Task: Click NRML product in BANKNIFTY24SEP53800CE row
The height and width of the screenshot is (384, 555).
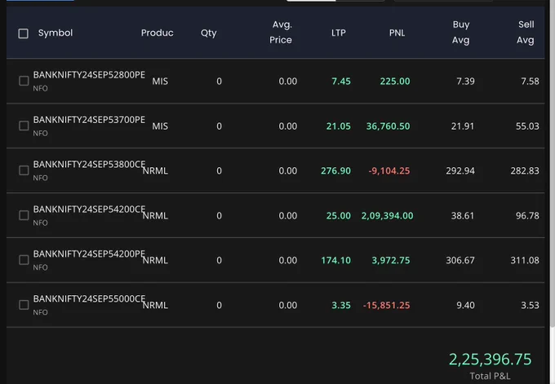Action: click(x=155, y=170)
